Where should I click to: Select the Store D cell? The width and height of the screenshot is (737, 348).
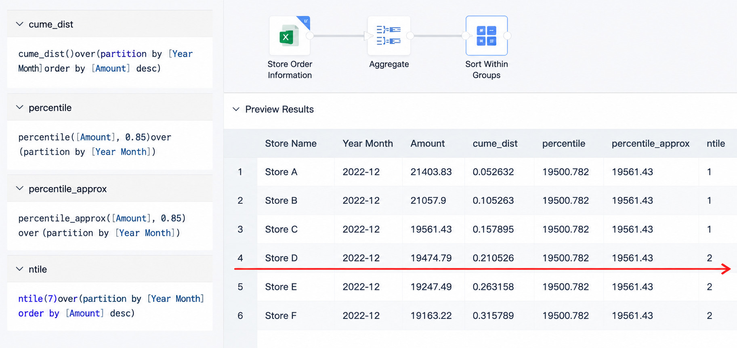281,258
